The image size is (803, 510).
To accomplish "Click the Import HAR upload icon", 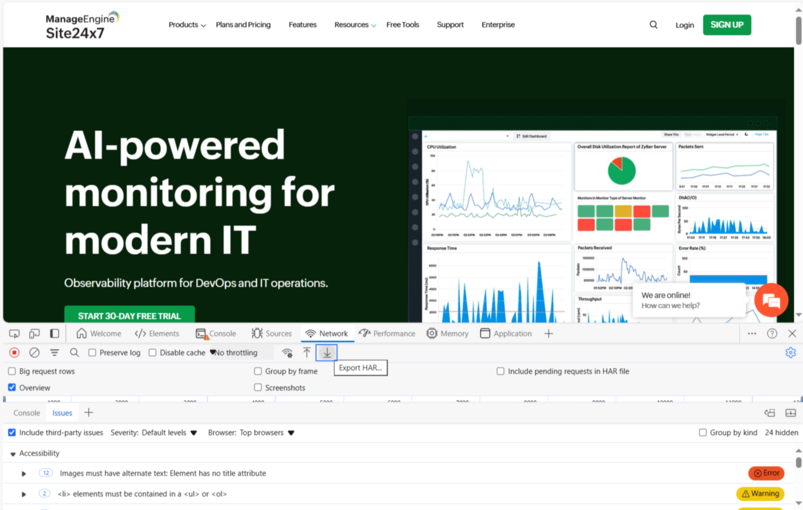I will click(x=307, y=353).
